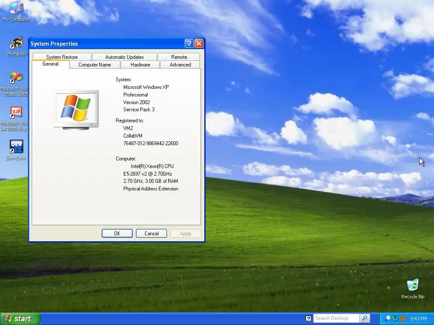Click the 3:43 PM taskbar clock
Image resolution: width=434 pixels, height=325 pixels.
point(418,319)
